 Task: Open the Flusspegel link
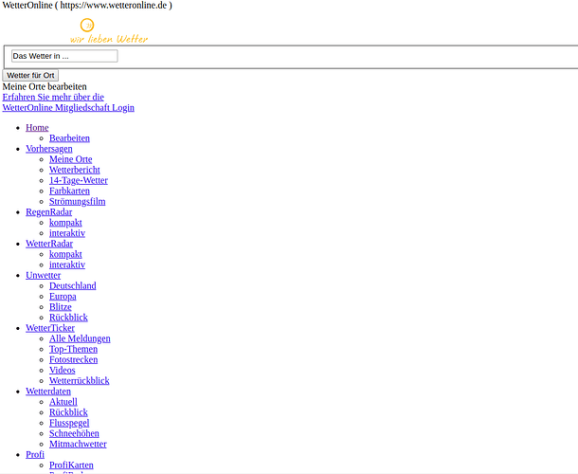coord(69,423)
